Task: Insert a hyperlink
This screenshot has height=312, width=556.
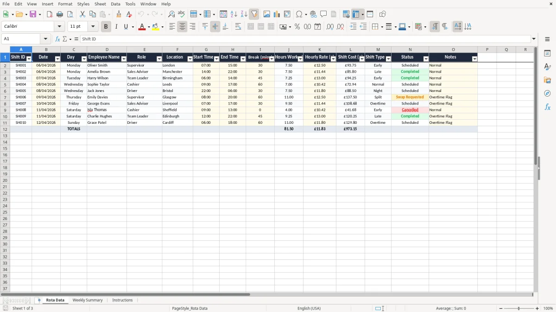Action: point(314,14)
